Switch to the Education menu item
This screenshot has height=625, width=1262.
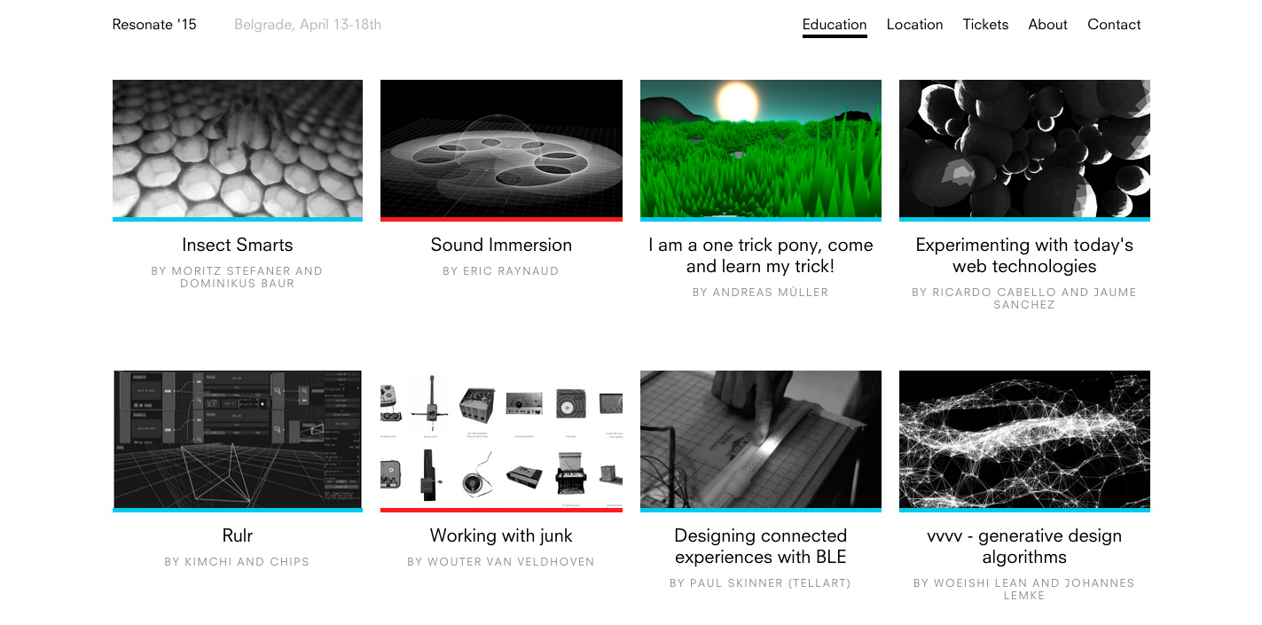pos(835,25)
